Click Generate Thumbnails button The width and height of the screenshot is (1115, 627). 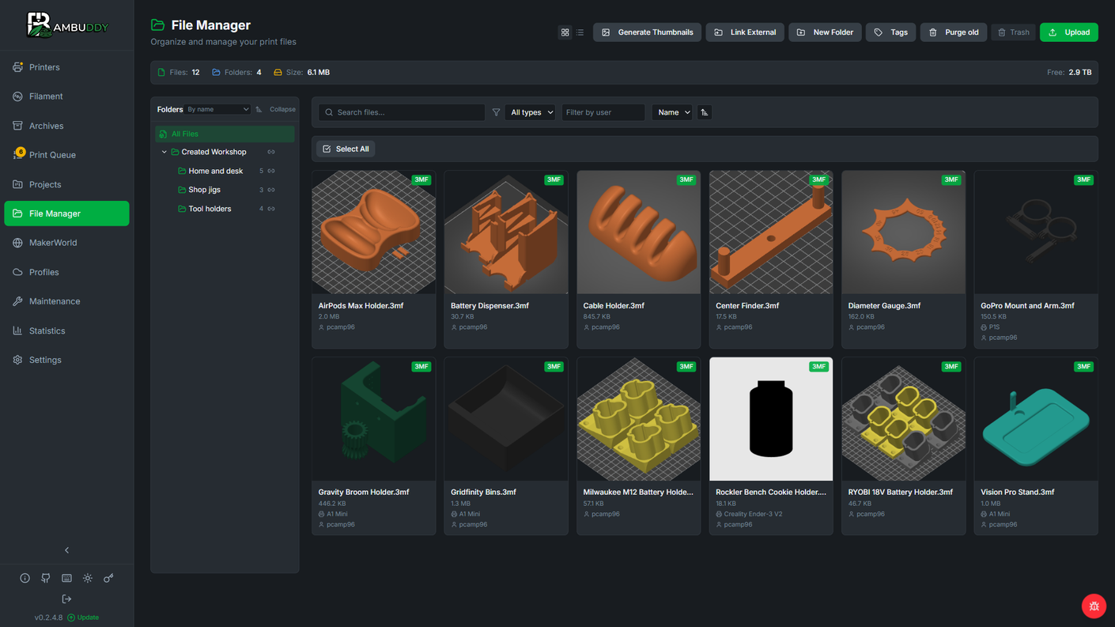tap(647, 32)
